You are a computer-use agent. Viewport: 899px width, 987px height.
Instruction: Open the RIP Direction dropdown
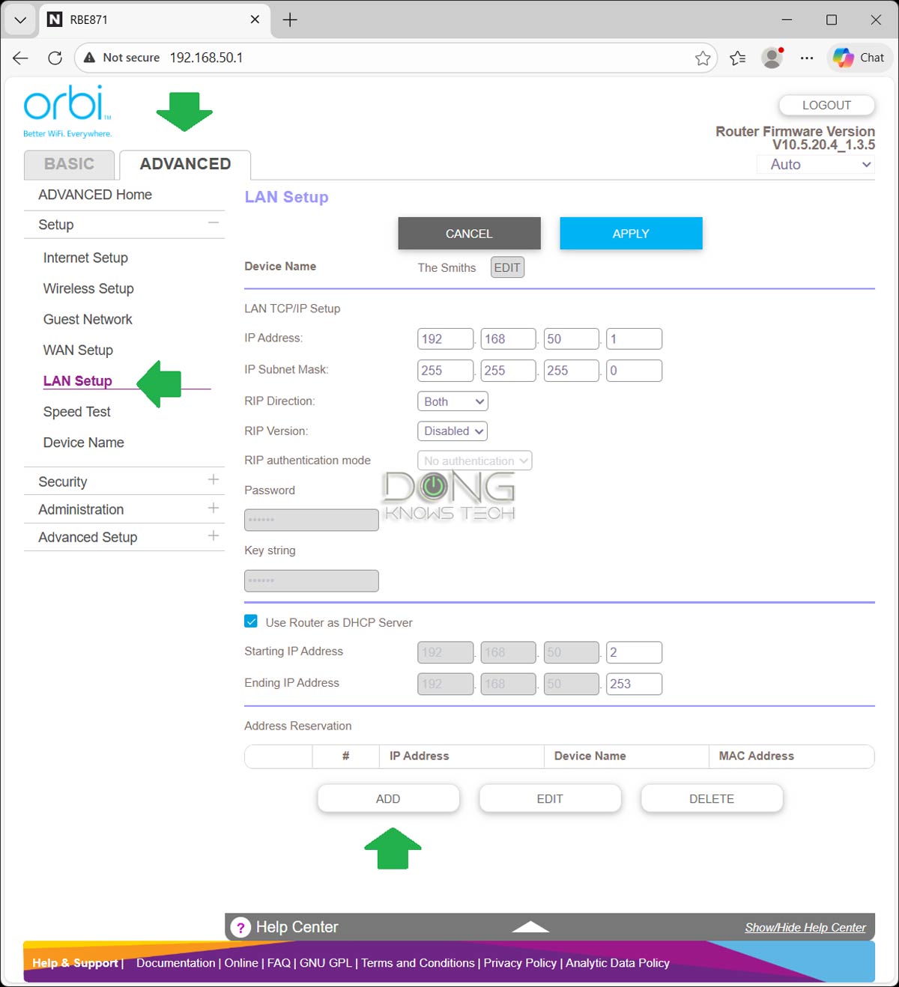452,401
